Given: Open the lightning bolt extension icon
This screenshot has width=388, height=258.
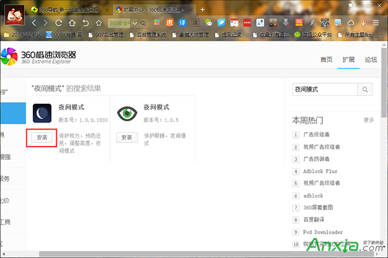Looking at the screenshot, I should 312,23.
